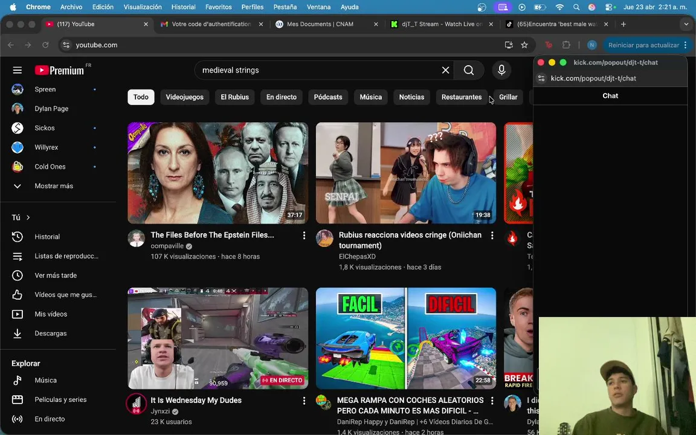Go back with the Chrome back arrow
Image resolution: width=696 pixels, height=435 pixels.
[x=11, y=45]
